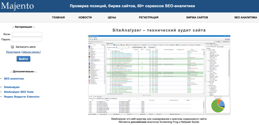Open the РЕГИСТРАЦИЯ menu item
The width and height of the screenshot is (259, 125).
[149, 17]
